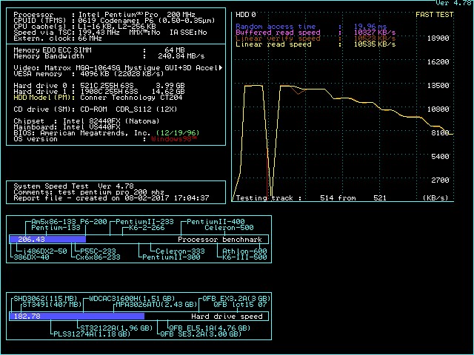Click the blue Processor benchmark score bar

coord(47,240)
